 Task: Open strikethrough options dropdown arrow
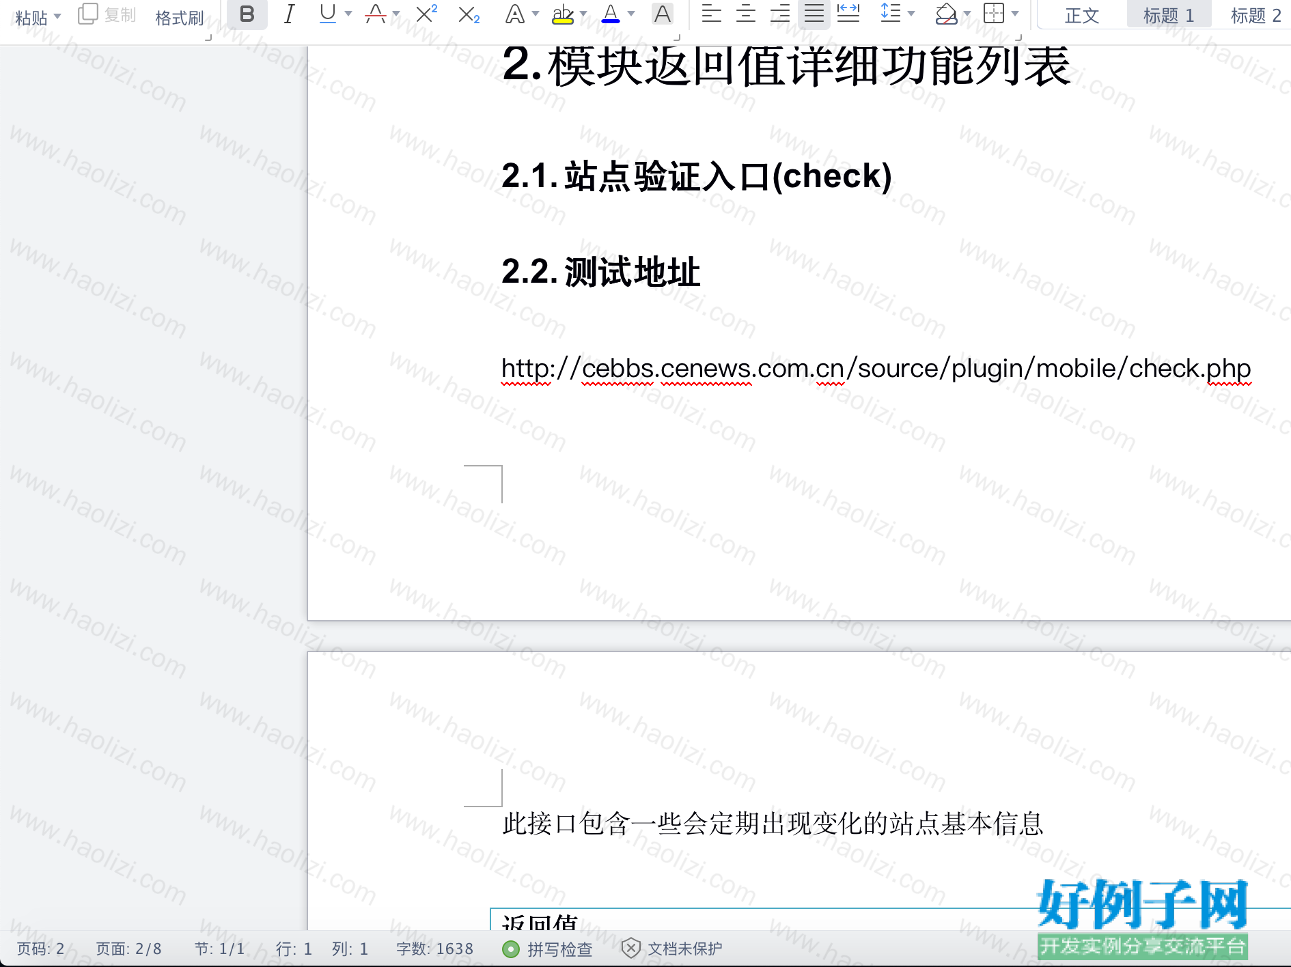[396, 14]
